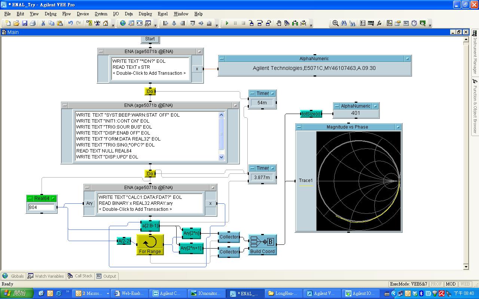The image size is (479, 299).
Task: Click the Save file icon
Action: [24, 23]
